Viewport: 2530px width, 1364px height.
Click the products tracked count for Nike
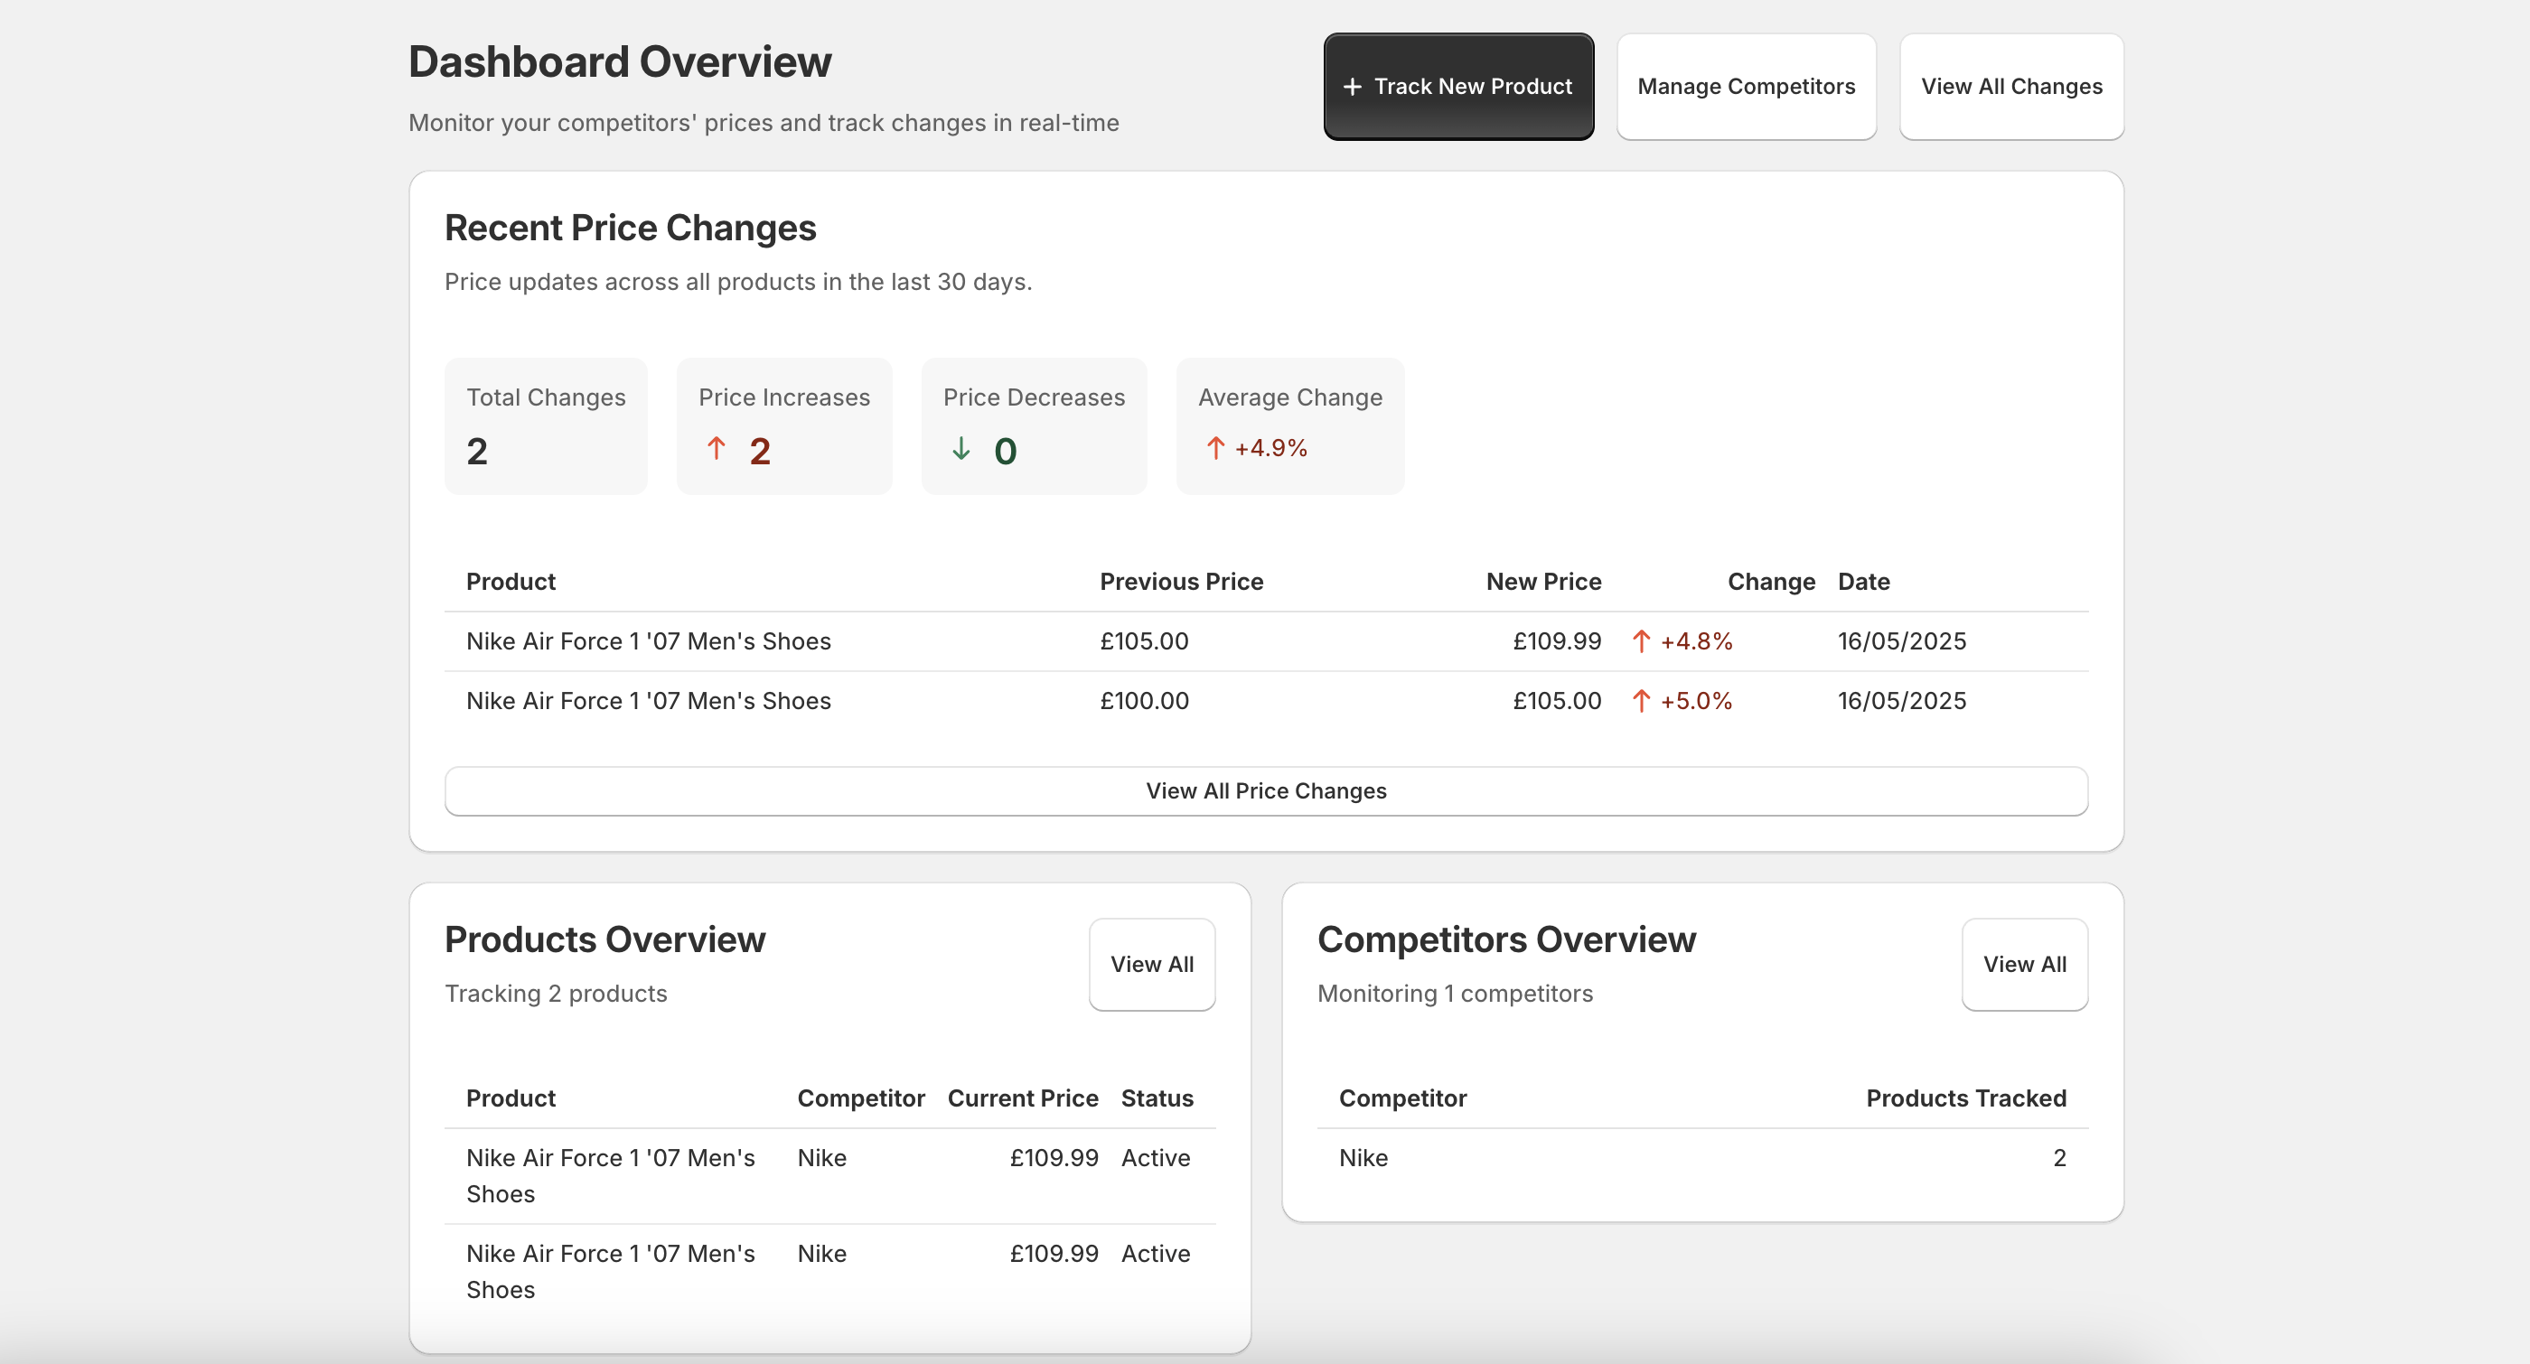pyautogui.click(x=2059, y=1158)
